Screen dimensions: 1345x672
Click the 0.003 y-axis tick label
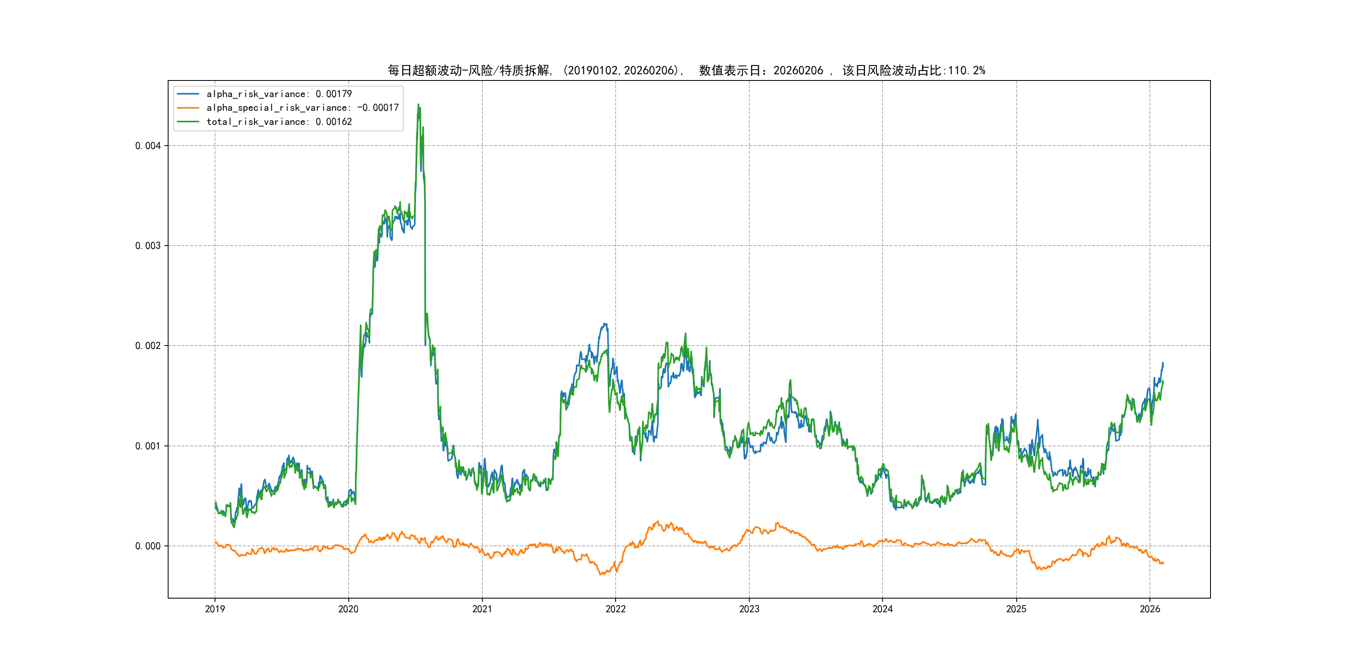coord(148,246)
